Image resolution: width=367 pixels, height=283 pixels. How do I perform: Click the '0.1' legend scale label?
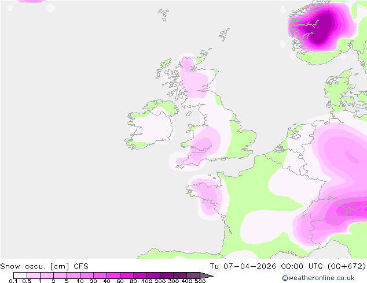point(13,281)
